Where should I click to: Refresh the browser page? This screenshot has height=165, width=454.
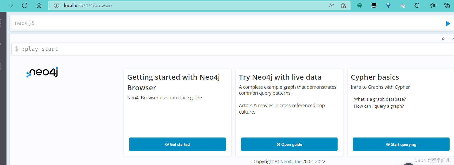pyautogui.click(x=25, y=5)
